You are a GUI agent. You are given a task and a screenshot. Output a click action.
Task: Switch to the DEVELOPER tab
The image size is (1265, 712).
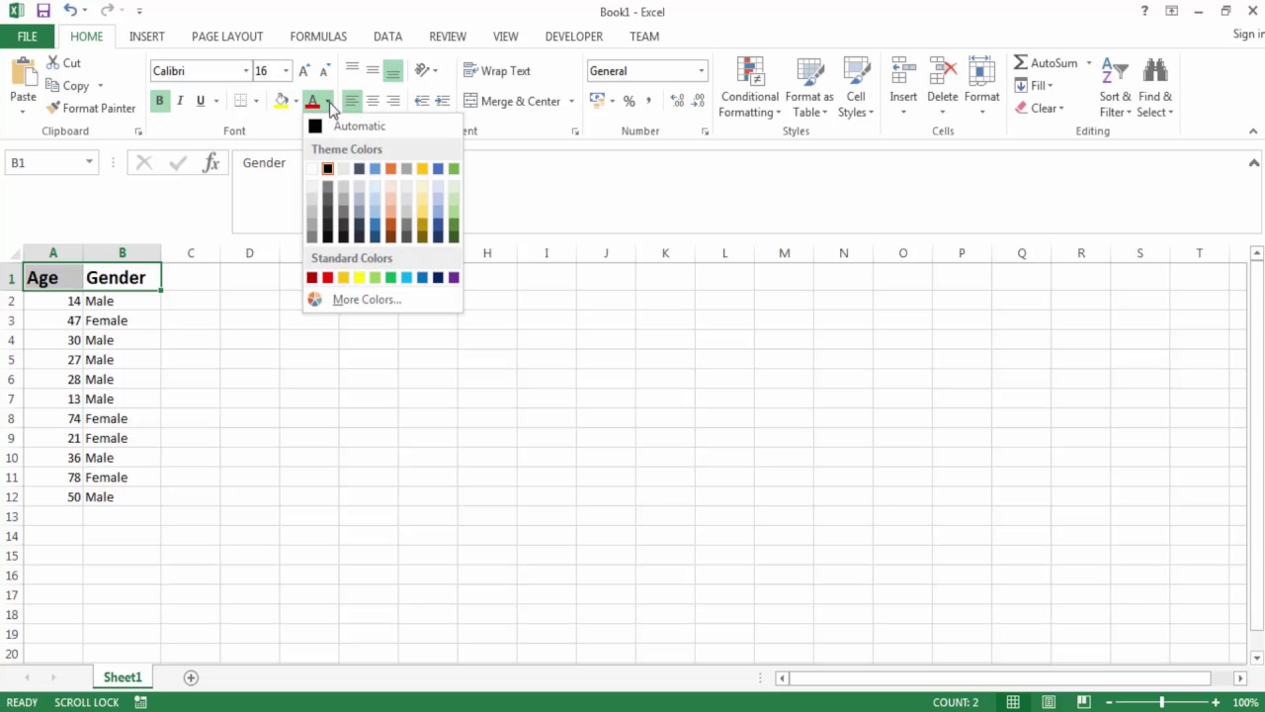[x=574, y=37]
